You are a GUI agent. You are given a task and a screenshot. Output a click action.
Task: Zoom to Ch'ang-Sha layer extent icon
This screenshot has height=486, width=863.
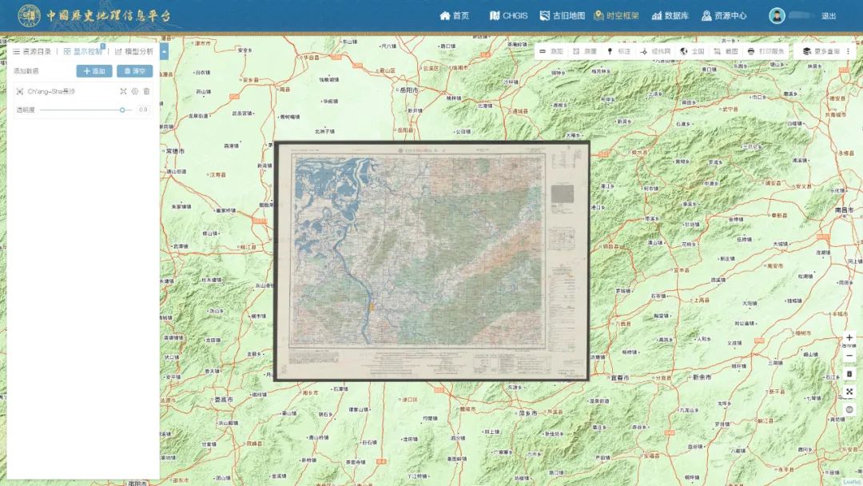[123, 91]
